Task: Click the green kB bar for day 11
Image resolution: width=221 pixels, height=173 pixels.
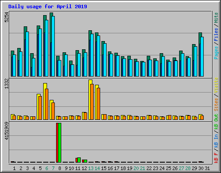Action: pos(79,160)
